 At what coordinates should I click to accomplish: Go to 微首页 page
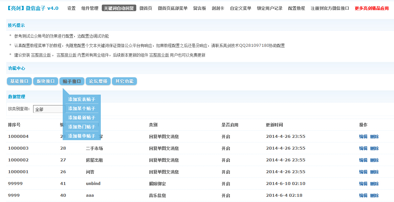[145, 8]
